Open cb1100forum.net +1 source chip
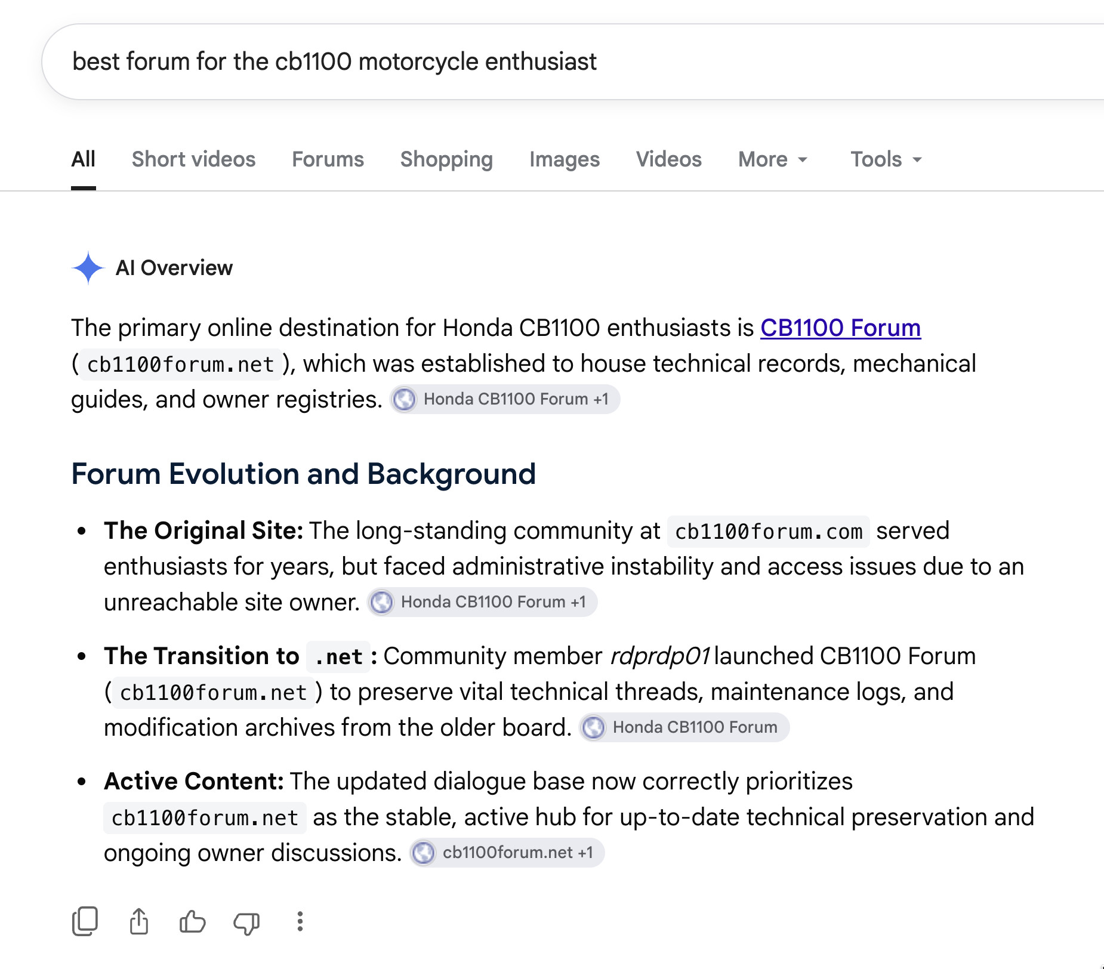Viewport: 1104px width, 969px height. coord(507,853)
